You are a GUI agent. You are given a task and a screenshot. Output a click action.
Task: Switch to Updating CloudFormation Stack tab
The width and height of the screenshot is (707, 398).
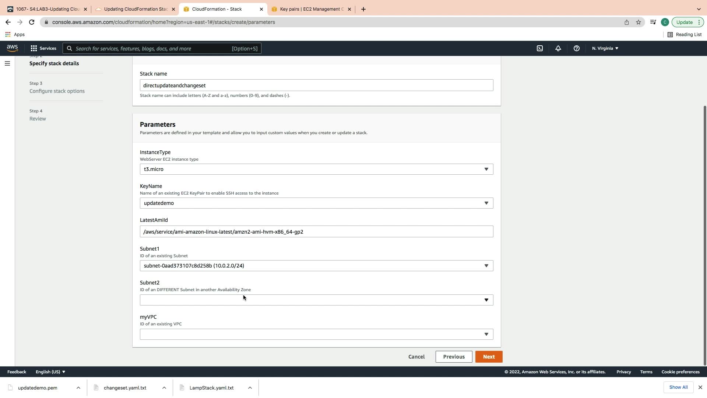(135, 9)
